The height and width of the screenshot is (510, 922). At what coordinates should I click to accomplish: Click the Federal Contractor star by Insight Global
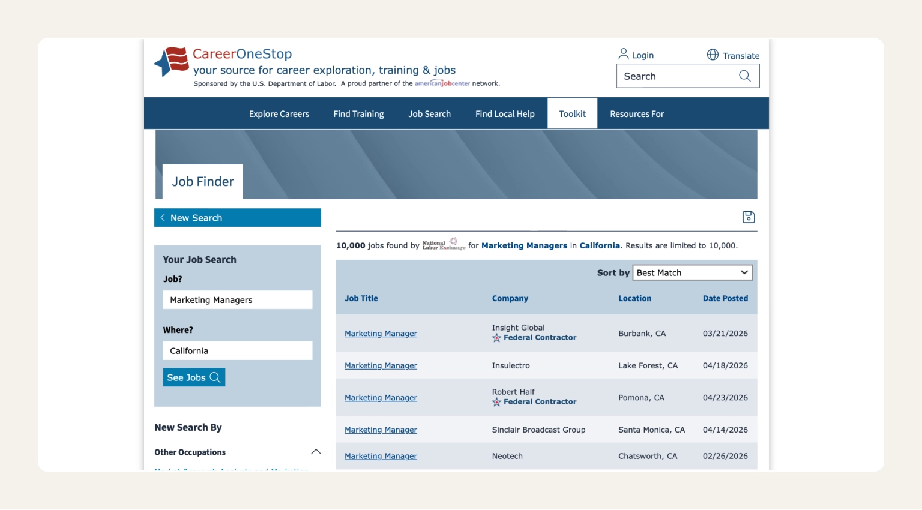point(496,338)
